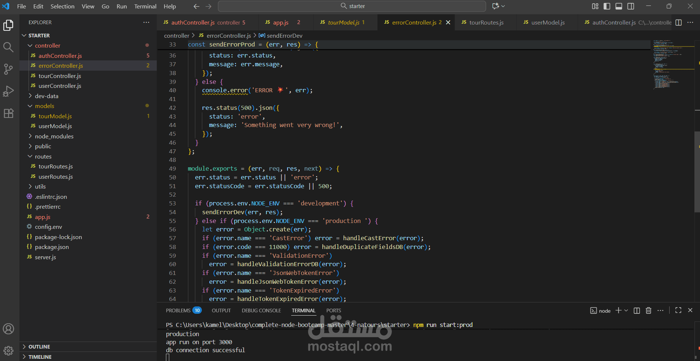This screenshot has height=361, width=700.
Task: Open terminal panel More Actions ellipsis
Action: pyautogui.click(x=660, y=310)
